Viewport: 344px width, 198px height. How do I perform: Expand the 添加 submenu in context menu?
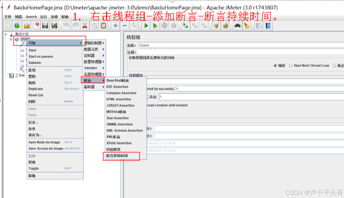click(x=55, y=43)
